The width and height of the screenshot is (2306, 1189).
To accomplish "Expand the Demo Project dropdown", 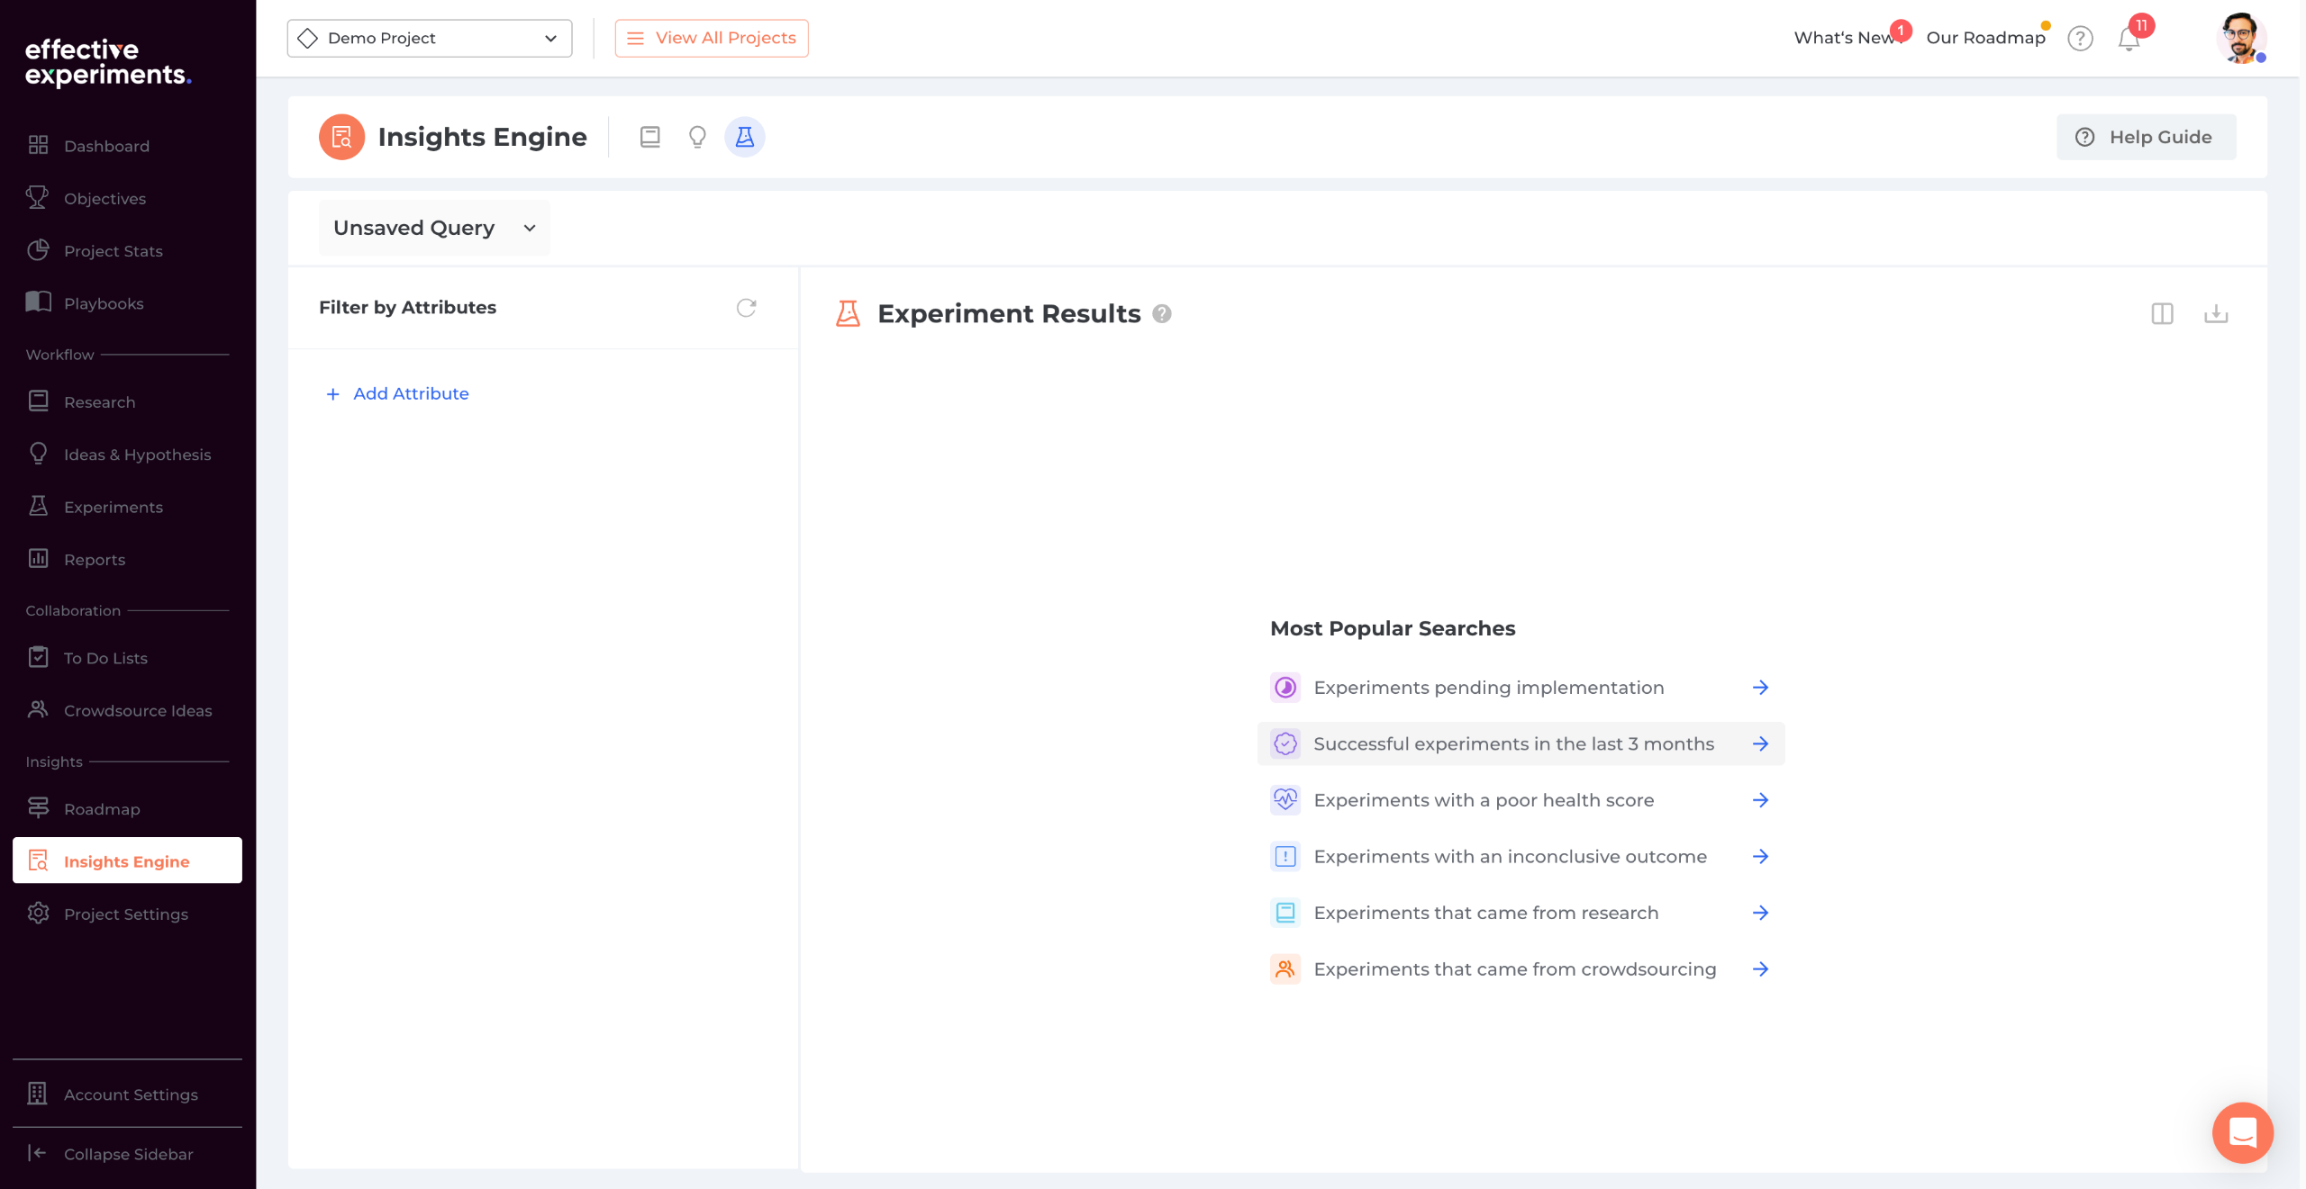I will [430, 38].
